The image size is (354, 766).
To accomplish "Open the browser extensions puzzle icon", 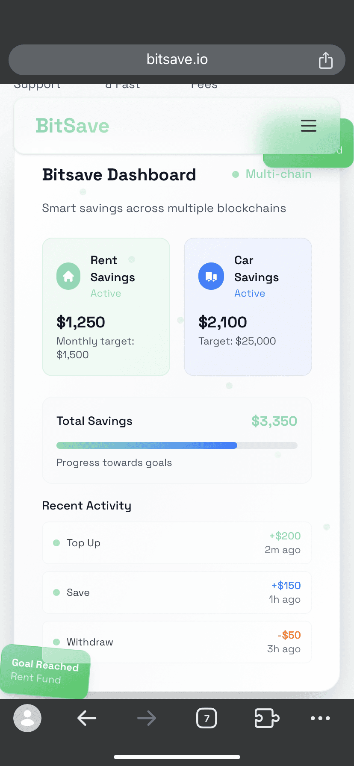I will (266, 718).
